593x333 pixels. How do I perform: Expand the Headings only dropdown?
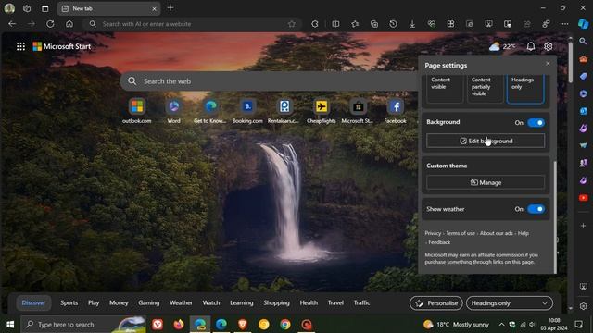pyautogui.click(x=510, y=303)
